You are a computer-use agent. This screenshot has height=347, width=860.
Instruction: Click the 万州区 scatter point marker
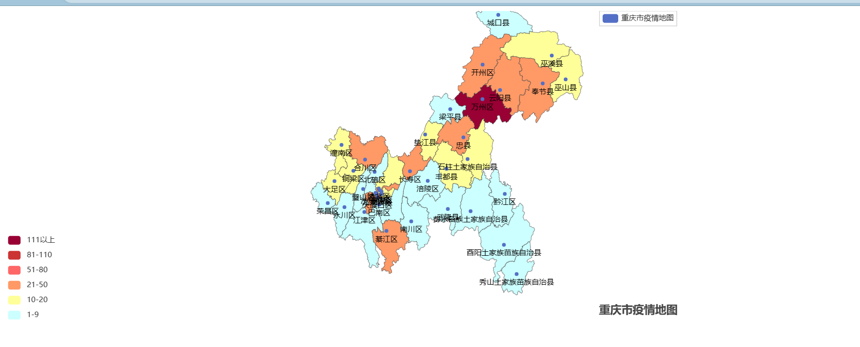[482, 99]
